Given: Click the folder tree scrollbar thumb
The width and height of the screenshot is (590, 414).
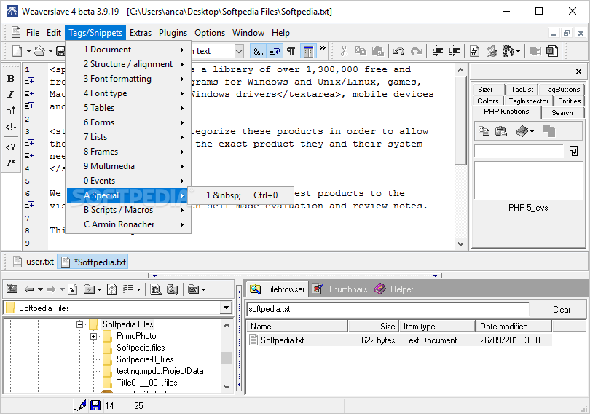Looking at the screenshot, I should 227,359.
